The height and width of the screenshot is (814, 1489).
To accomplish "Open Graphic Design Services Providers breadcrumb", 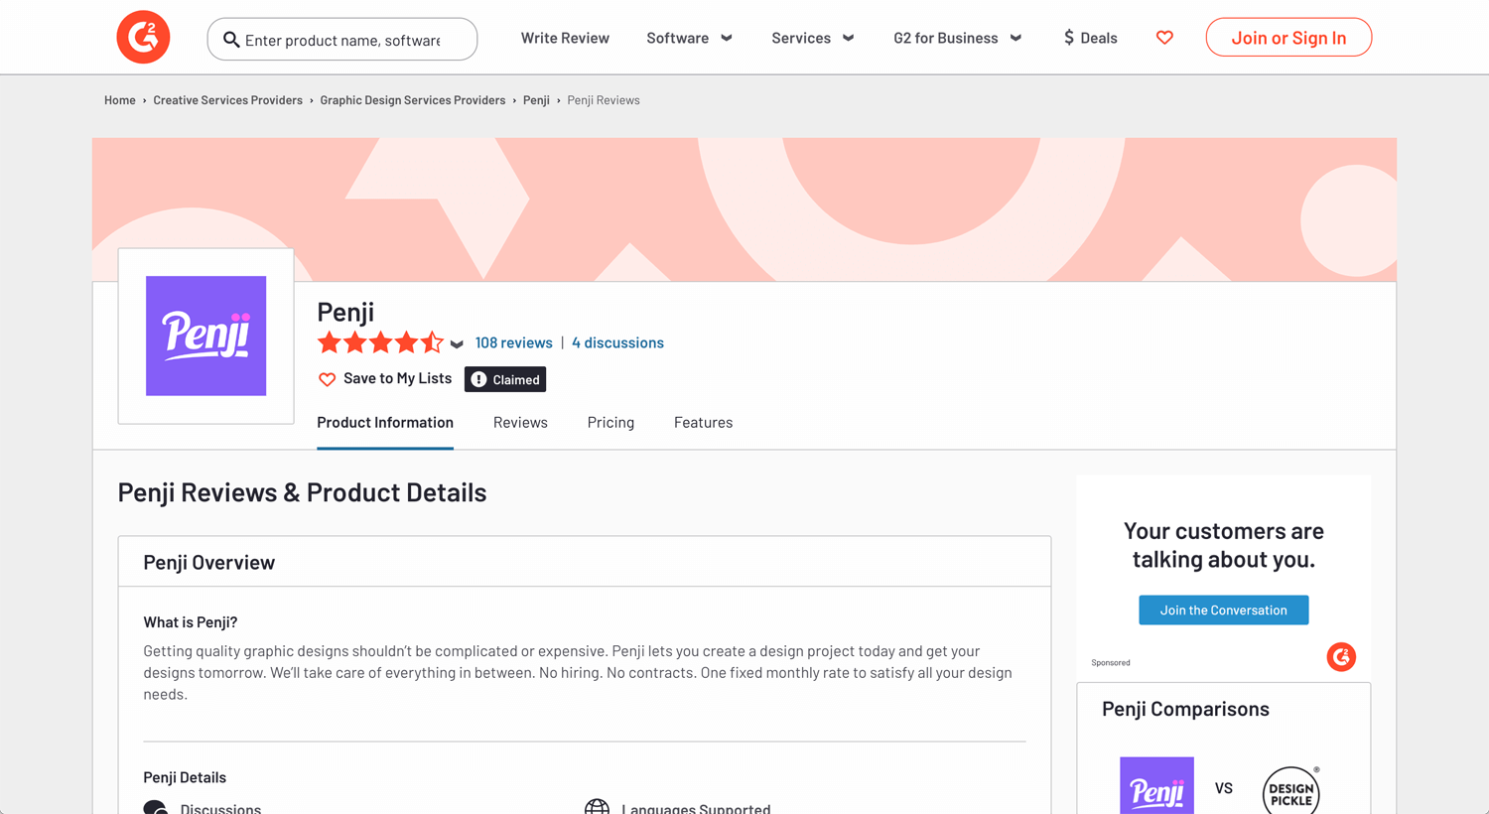I will [413, 100].
